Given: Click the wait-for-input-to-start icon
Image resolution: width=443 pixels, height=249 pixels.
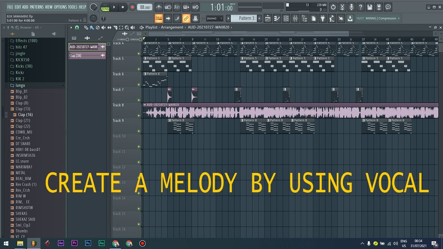Looking at the screenshot, I should point(168,7).
